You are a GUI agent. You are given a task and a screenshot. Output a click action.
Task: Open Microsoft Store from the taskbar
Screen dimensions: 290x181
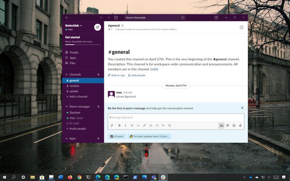[42, 177]
